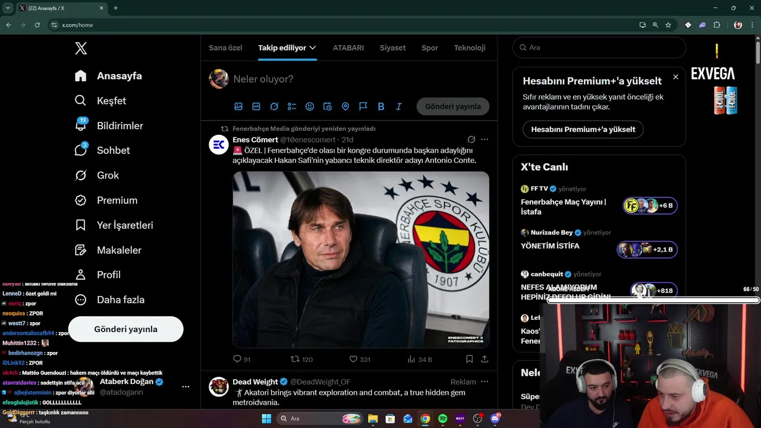The image size is (761, 428).
Task: Open the Dead Weight profile link
Action: 255,382
